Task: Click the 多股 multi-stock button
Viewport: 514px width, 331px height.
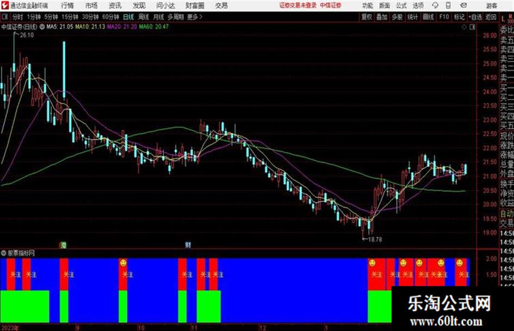Action: coord(397,17)
